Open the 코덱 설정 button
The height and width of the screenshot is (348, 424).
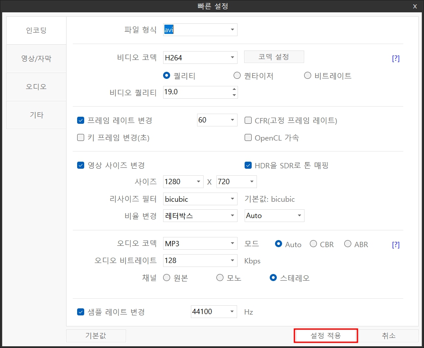[274, 56]
